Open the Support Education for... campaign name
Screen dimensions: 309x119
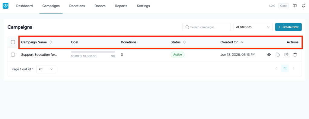tap(39, 55)
